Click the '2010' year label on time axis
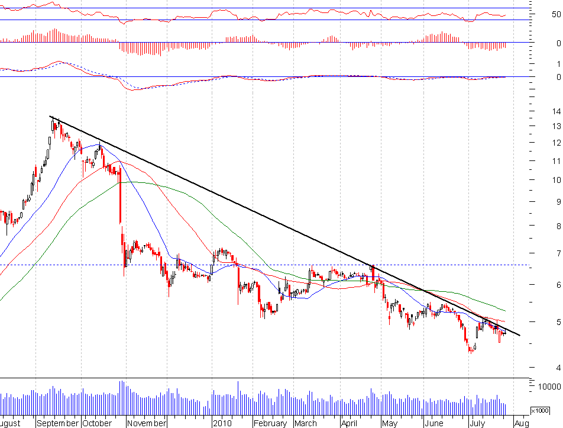The width and height of the screenshot is (563, 428). [222, 423]
